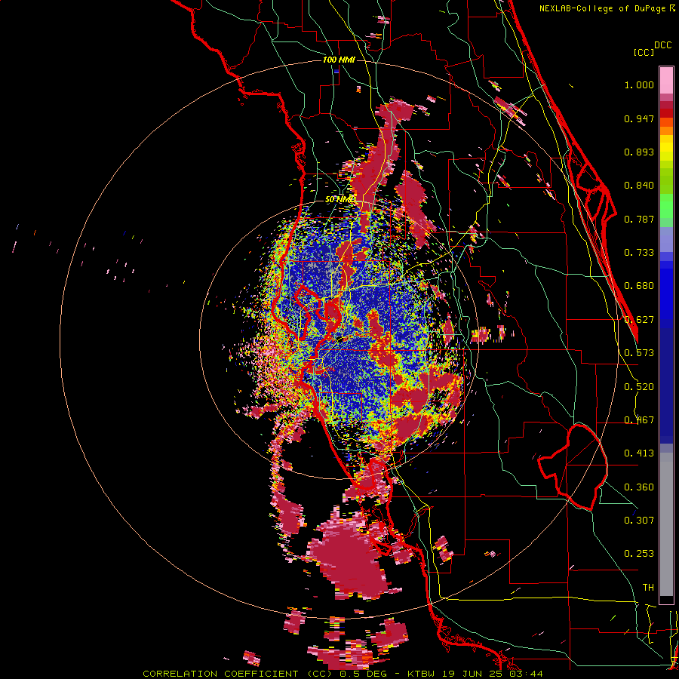Image resolution: width=679 pixels, height=679 pixels.
Task: Click the DCC product label
Action: coord(663,45)
